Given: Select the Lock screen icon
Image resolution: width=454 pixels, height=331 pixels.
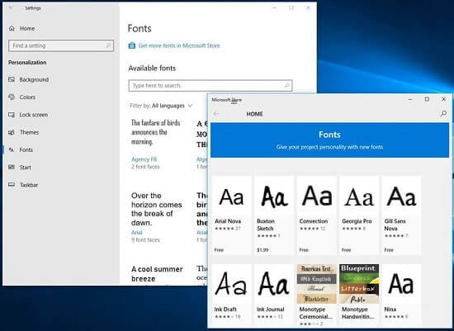Looking at the screenshot, I should click(12, 115).
